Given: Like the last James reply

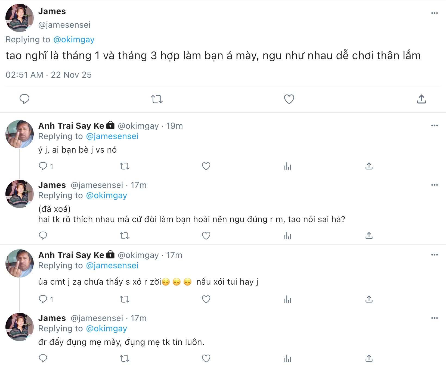Looking at the screenshot, I should pos(206,358).
